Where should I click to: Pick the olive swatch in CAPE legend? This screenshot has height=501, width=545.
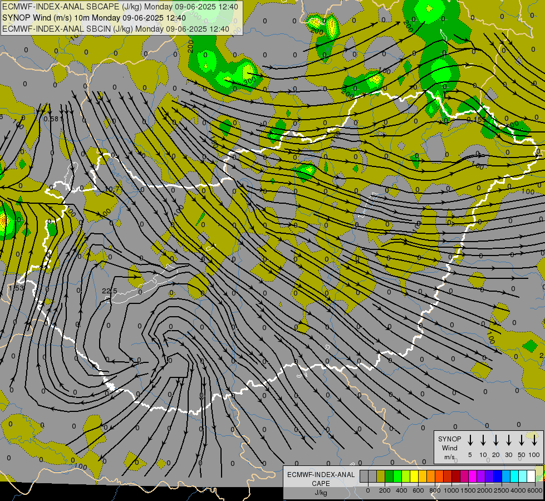(x=381, y=476)
